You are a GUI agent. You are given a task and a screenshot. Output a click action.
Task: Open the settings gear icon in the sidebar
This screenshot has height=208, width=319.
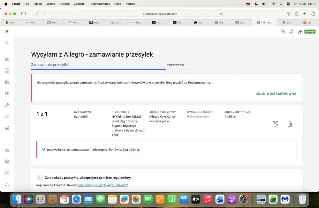[7, 161]
